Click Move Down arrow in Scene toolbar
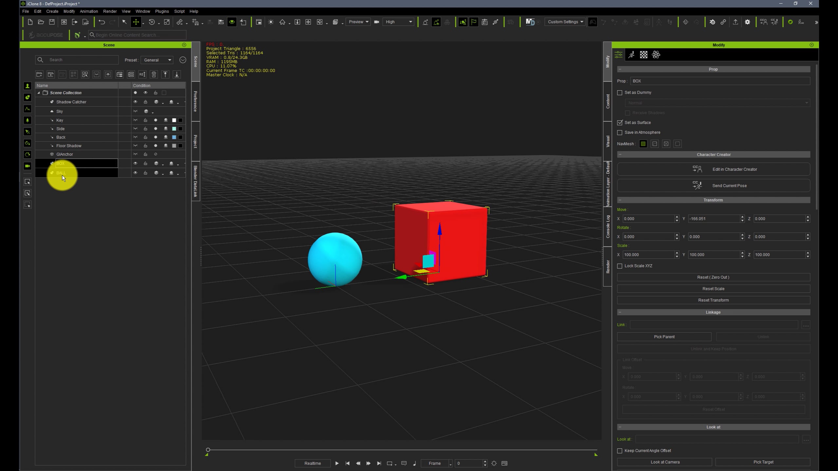 click(x=177, y=74)
